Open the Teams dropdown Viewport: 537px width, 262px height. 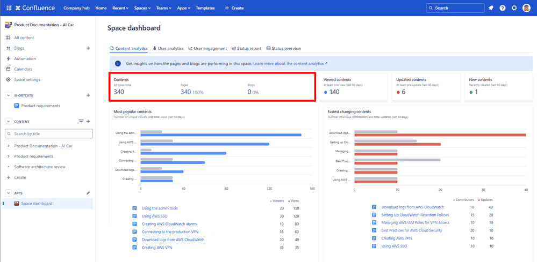[x=164, y=8]
